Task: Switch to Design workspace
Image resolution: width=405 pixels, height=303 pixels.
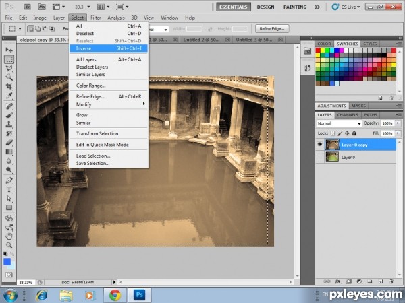Action: [x=265, y=7]
